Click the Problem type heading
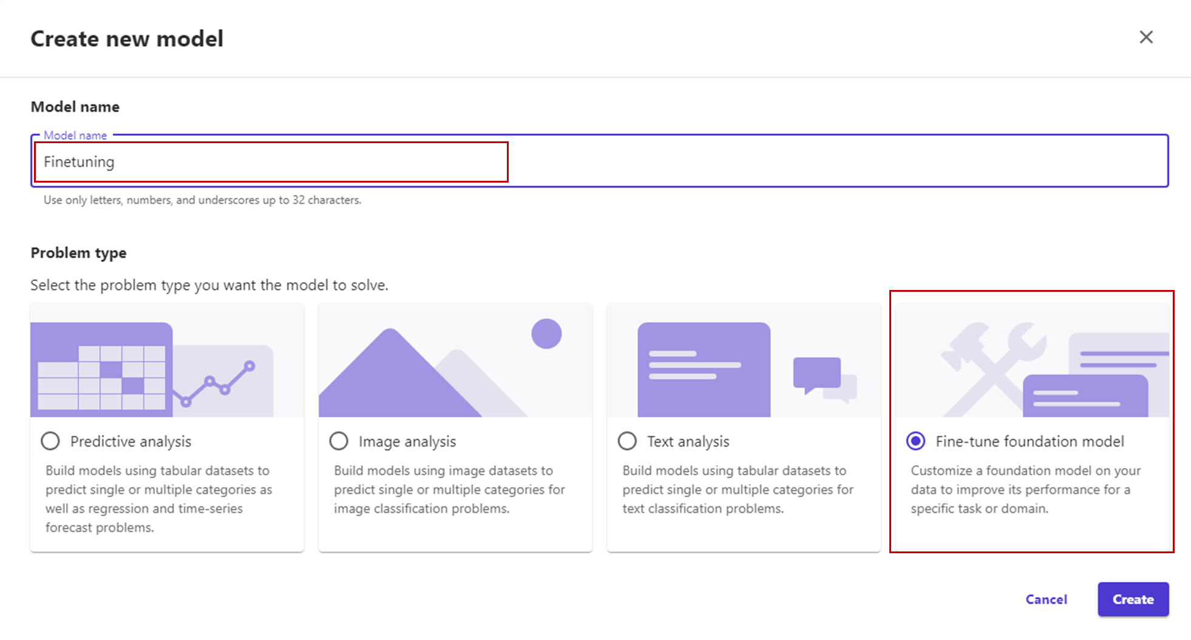The width and height of the screenshot is (1191, 640). [78, 253]
